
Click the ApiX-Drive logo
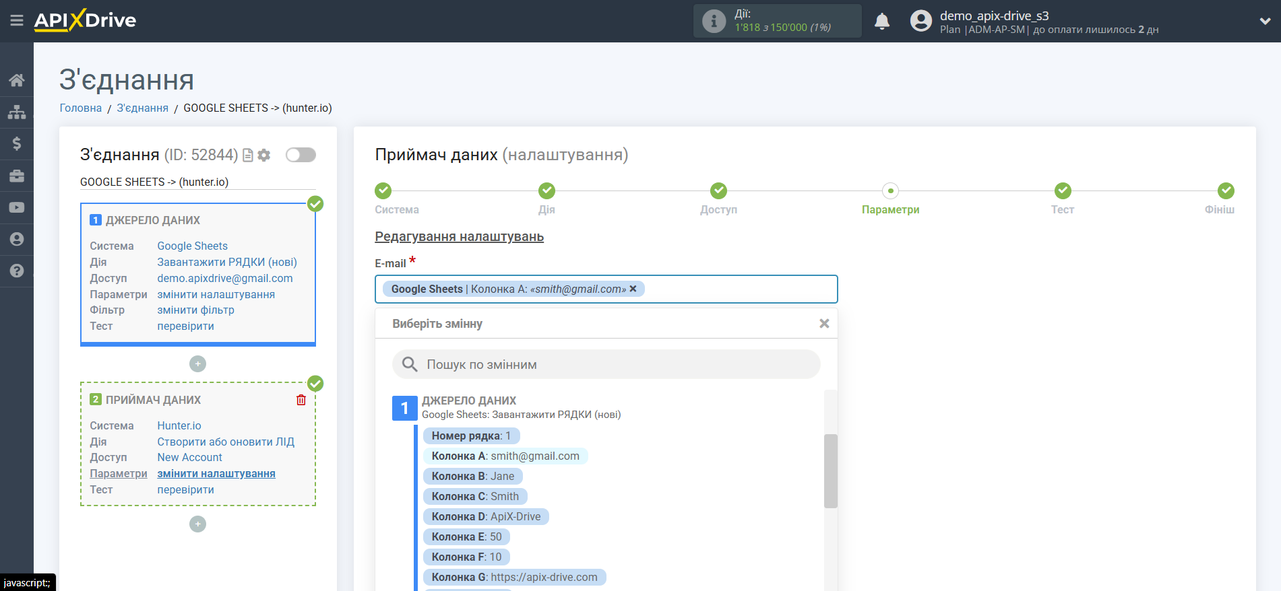(x=85, y=20)
